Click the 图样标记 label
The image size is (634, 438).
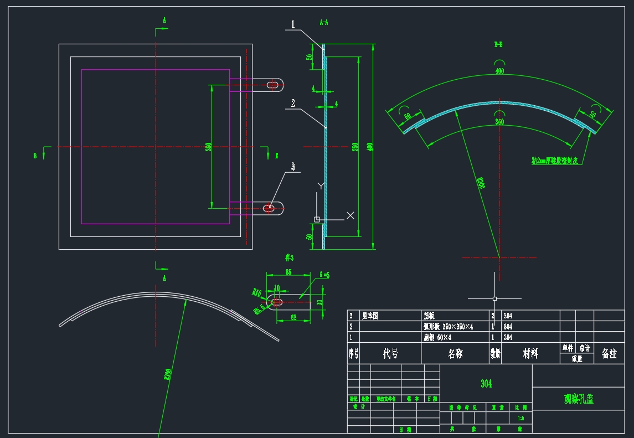(463, 408)
